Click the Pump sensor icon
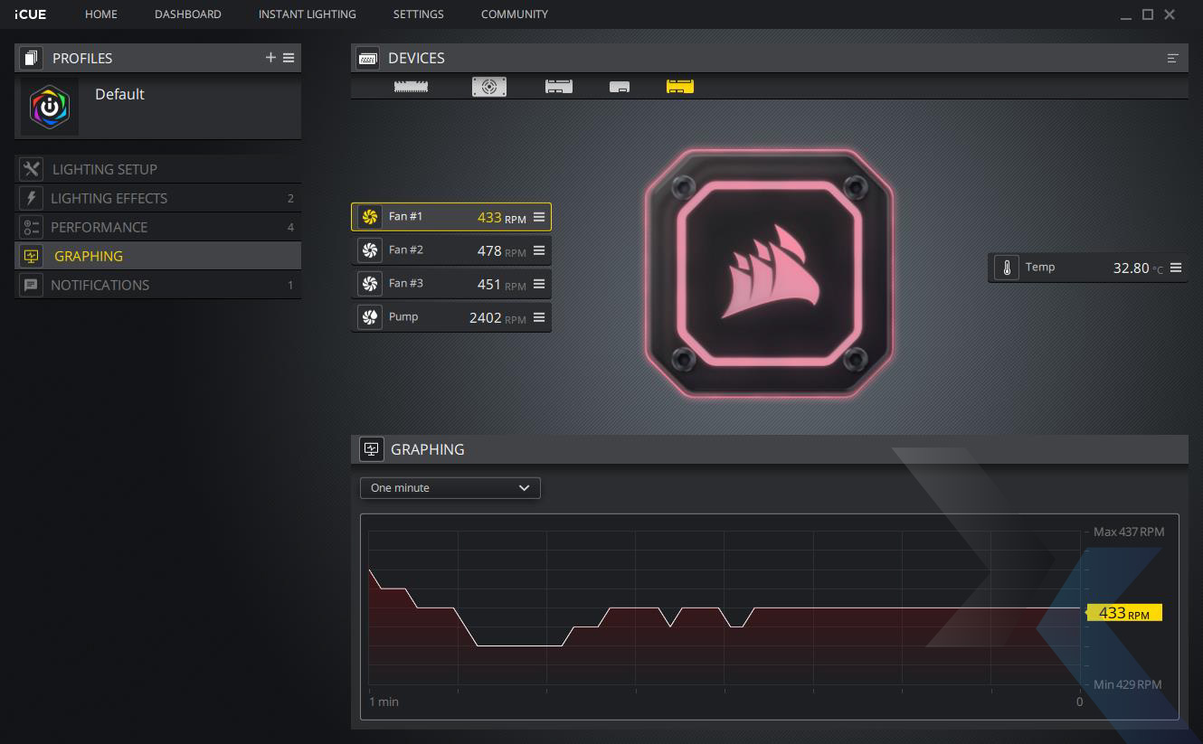1203x744 pixels. point(370,317)
